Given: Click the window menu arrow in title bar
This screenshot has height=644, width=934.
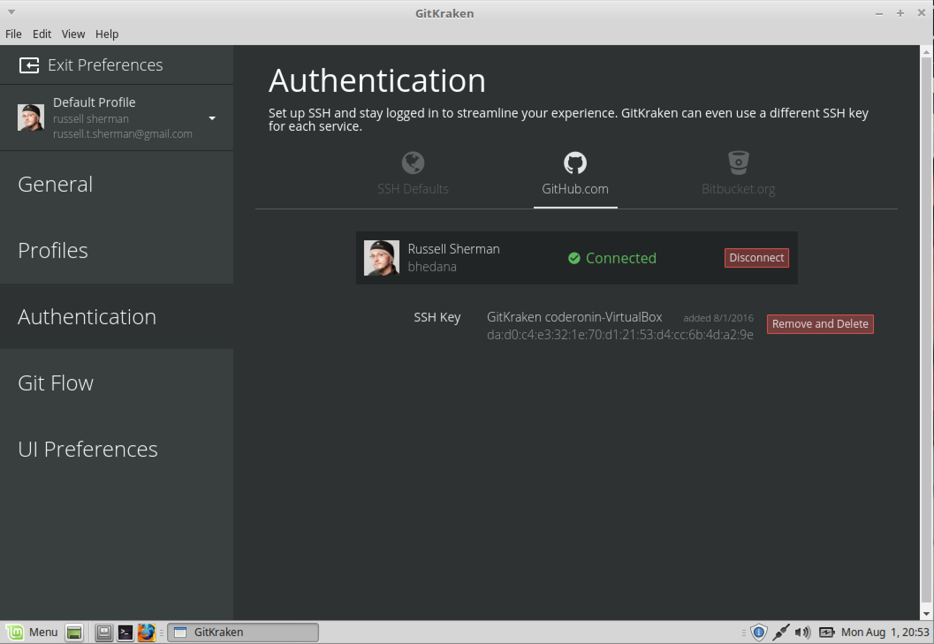Looking at the screenshot, I should pyautogui.click(x=12, y=12).
